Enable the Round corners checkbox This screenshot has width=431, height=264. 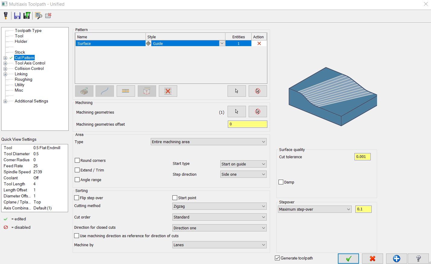[77, 160]
